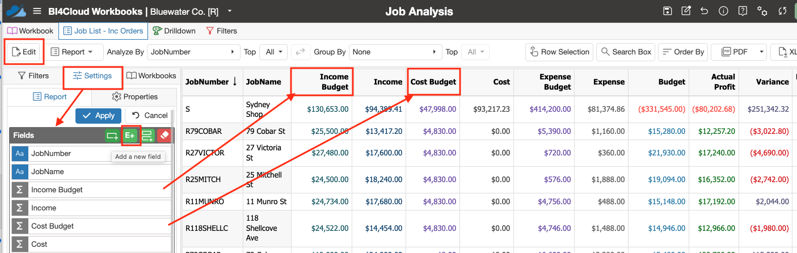Open the Workbooks side panel tab
797x253 pixels.
point(151,75)
